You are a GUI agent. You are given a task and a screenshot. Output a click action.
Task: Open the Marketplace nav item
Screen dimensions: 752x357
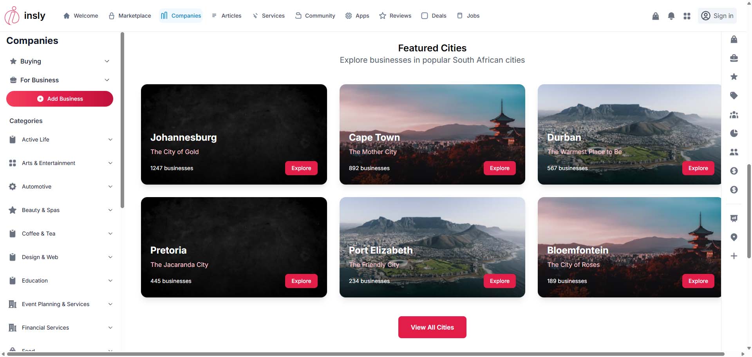[x=130, y=16]
